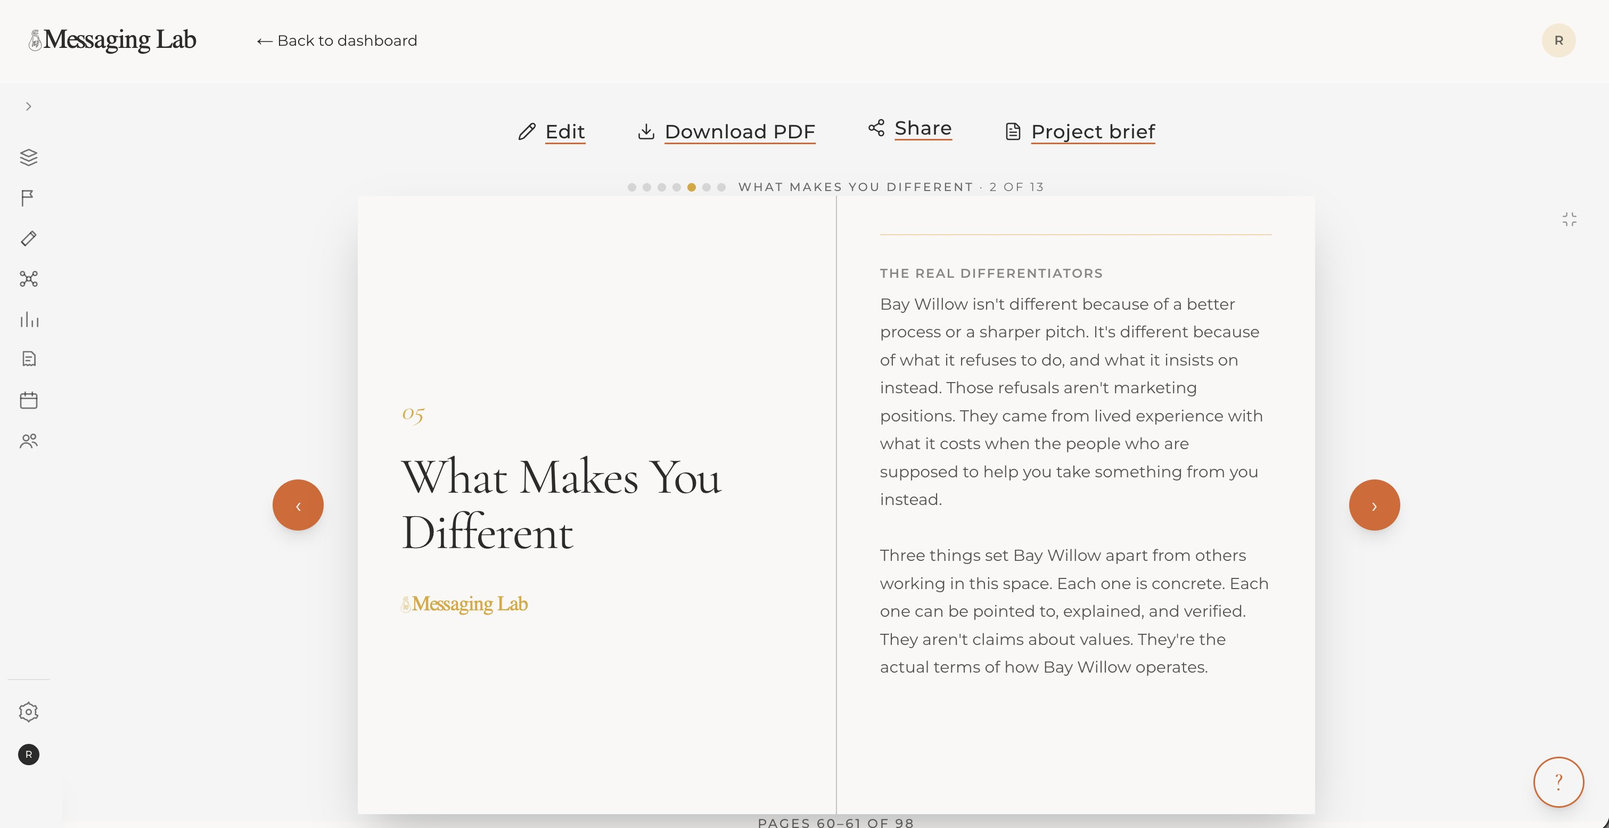This screenshot has width=1609, height=828.
Task: Expand the sidebar with the chevron arrow
Action: click(28, 106)
